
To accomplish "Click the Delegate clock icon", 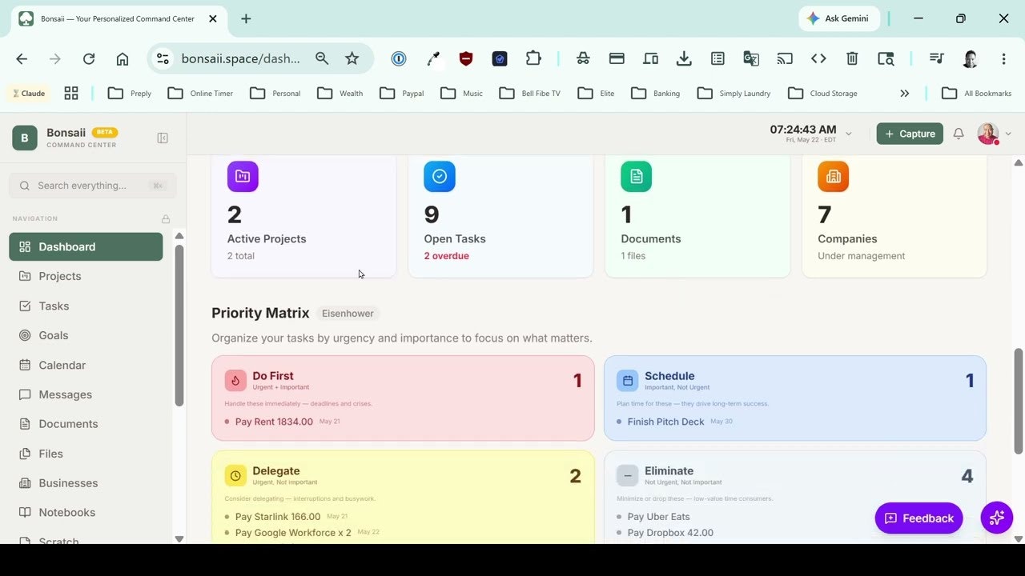I will pos(235,476).
